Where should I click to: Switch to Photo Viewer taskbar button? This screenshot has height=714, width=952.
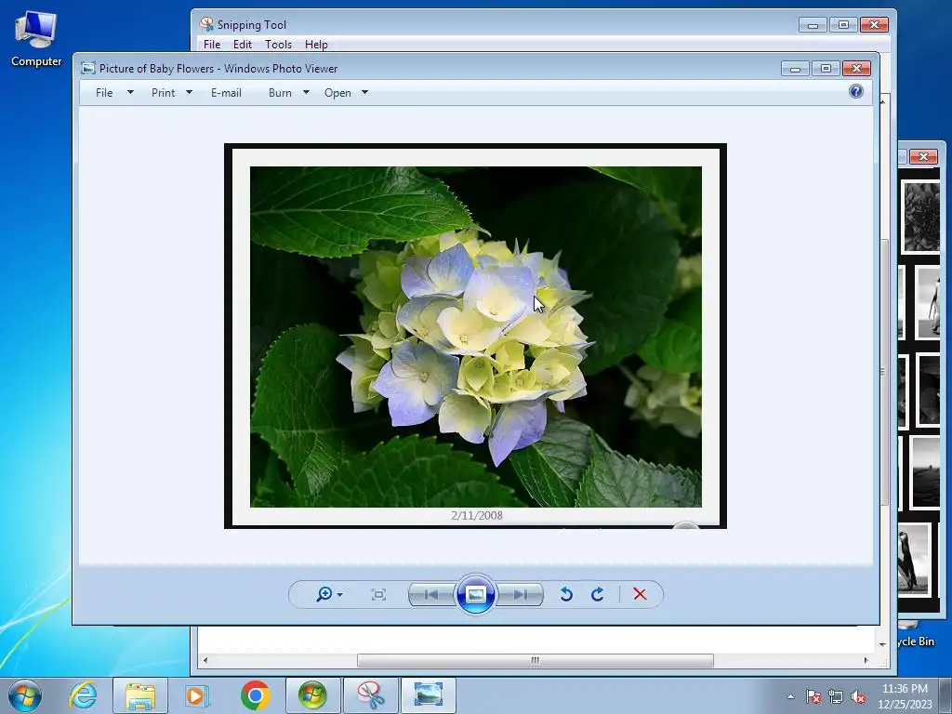428,695
